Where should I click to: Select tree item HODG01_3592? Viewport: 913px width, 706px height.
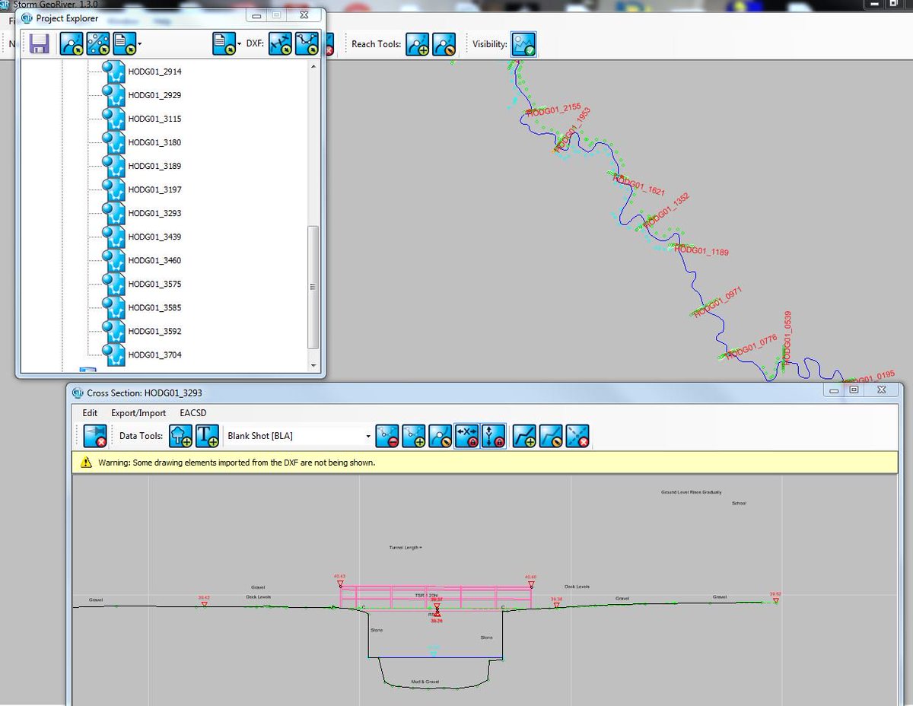click(154, 331)
